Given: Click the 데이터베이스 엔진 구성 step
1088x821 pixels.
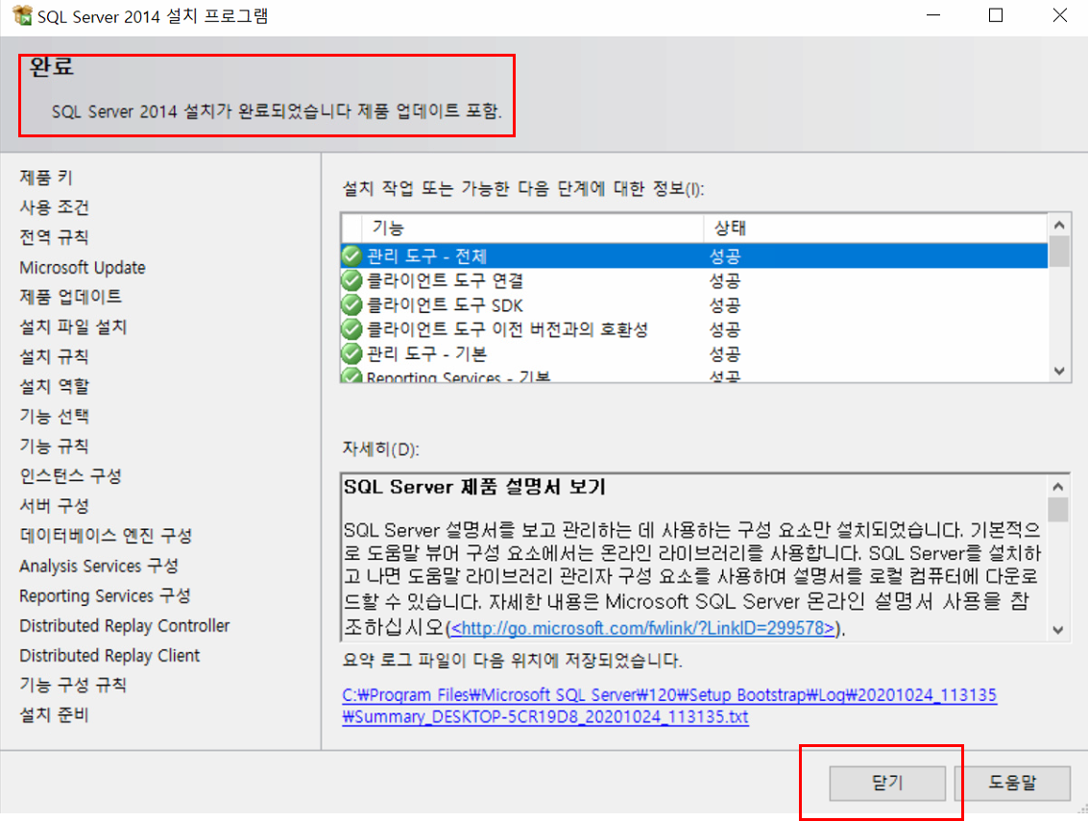Looking at the screenshot, I should pyautogui.click(x=106, y=536).
